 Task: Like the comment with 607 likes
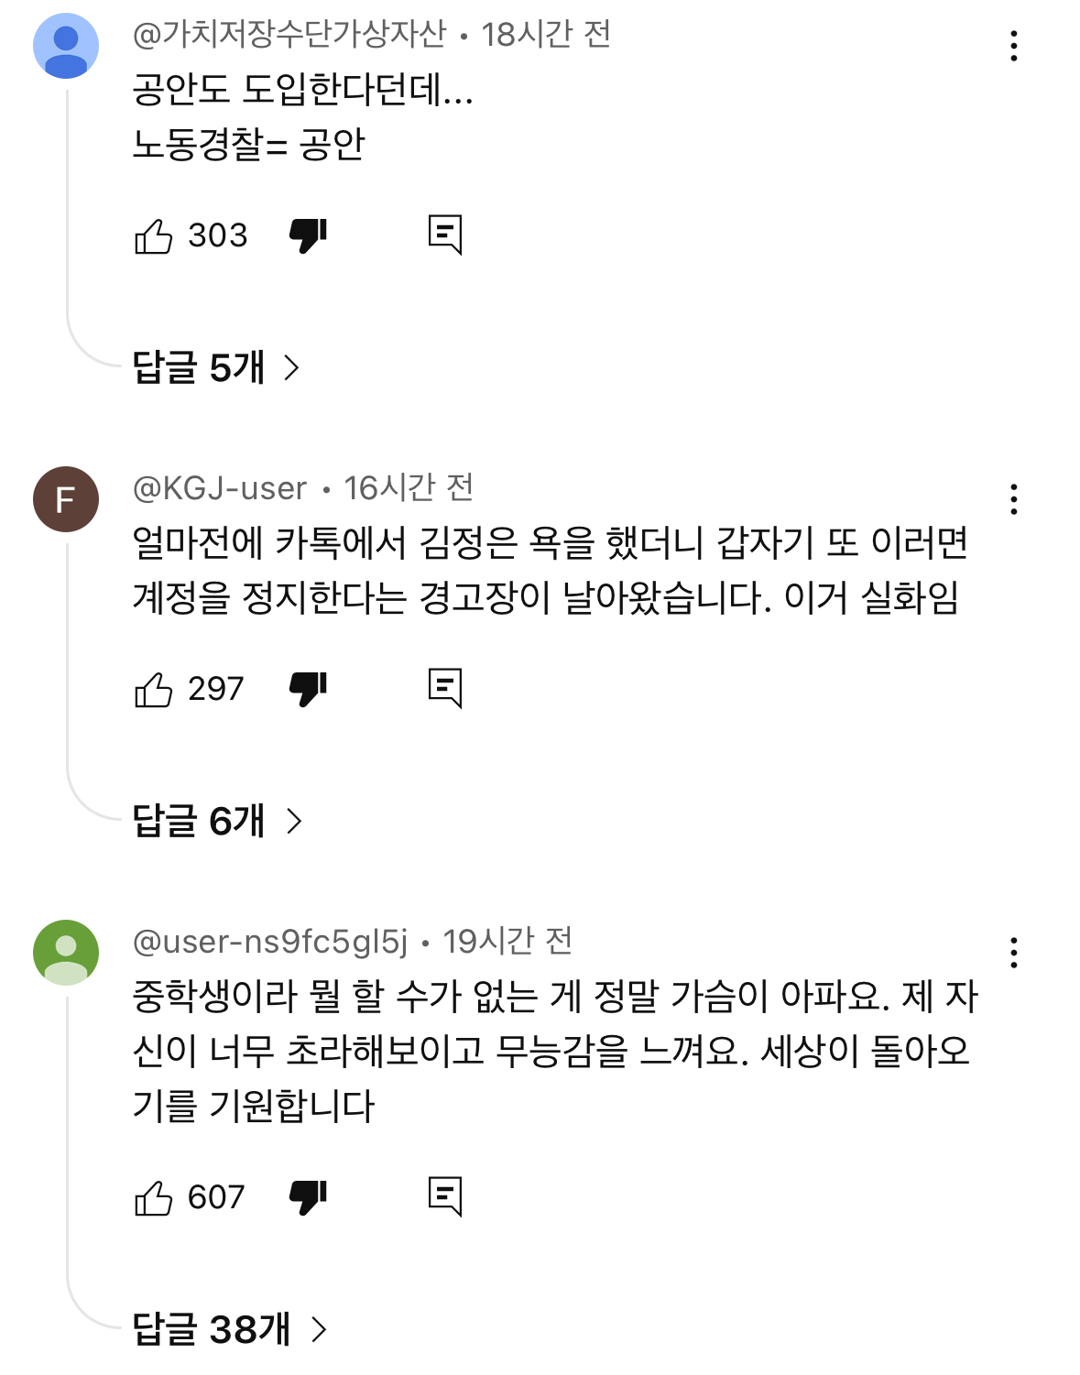pyautogui.click(x=154, y=1197)
